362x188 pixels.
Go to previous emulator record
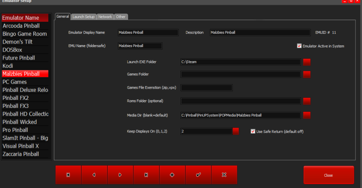coord(94,175)
